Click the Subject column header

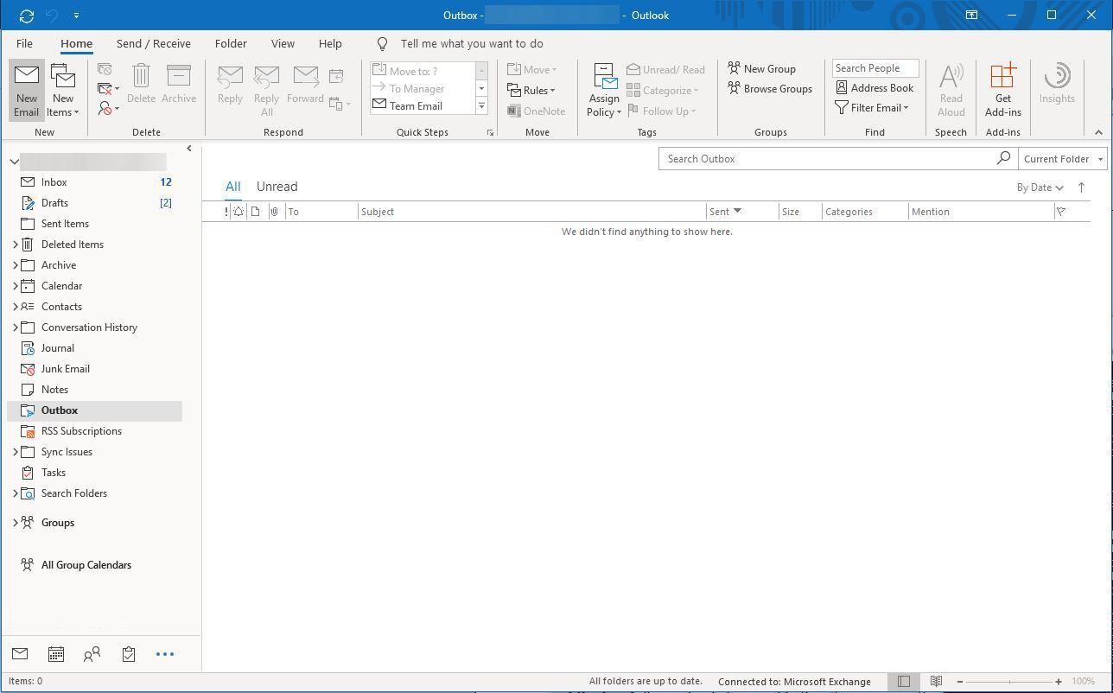(531, 212)
